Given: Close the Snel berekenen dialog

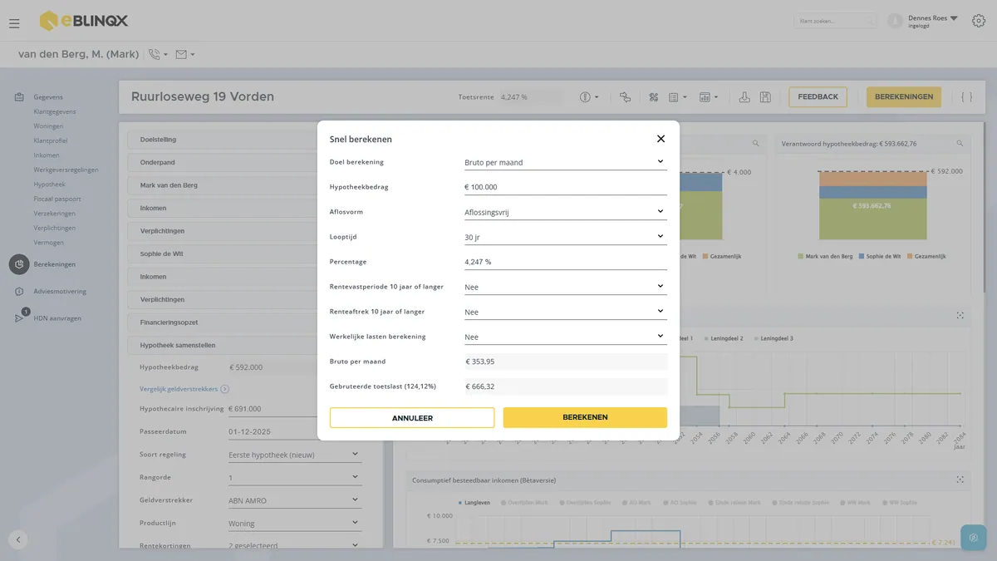Looking at the screenshot, I should pos(661,139).
